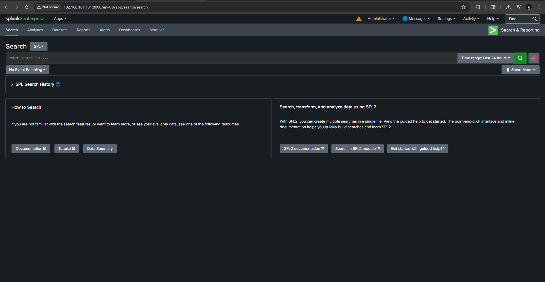Open the SPL2 documentation link
The width and height of the screenshot is (545, 282).
304,148
